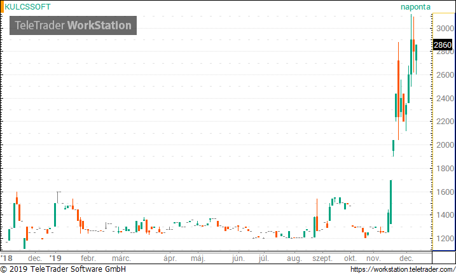The image size is (456, 275).
Task: Click the 'aug.' month label
Action: pos(294,258)
